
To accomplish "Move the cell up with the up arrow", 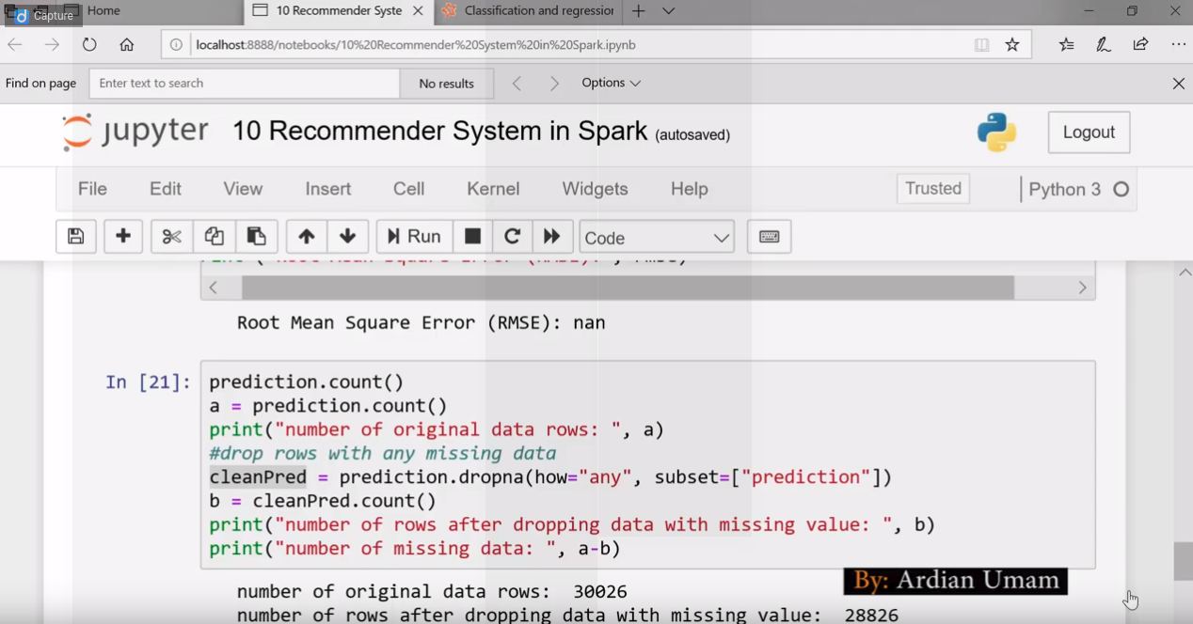I will tap(306, 236).
